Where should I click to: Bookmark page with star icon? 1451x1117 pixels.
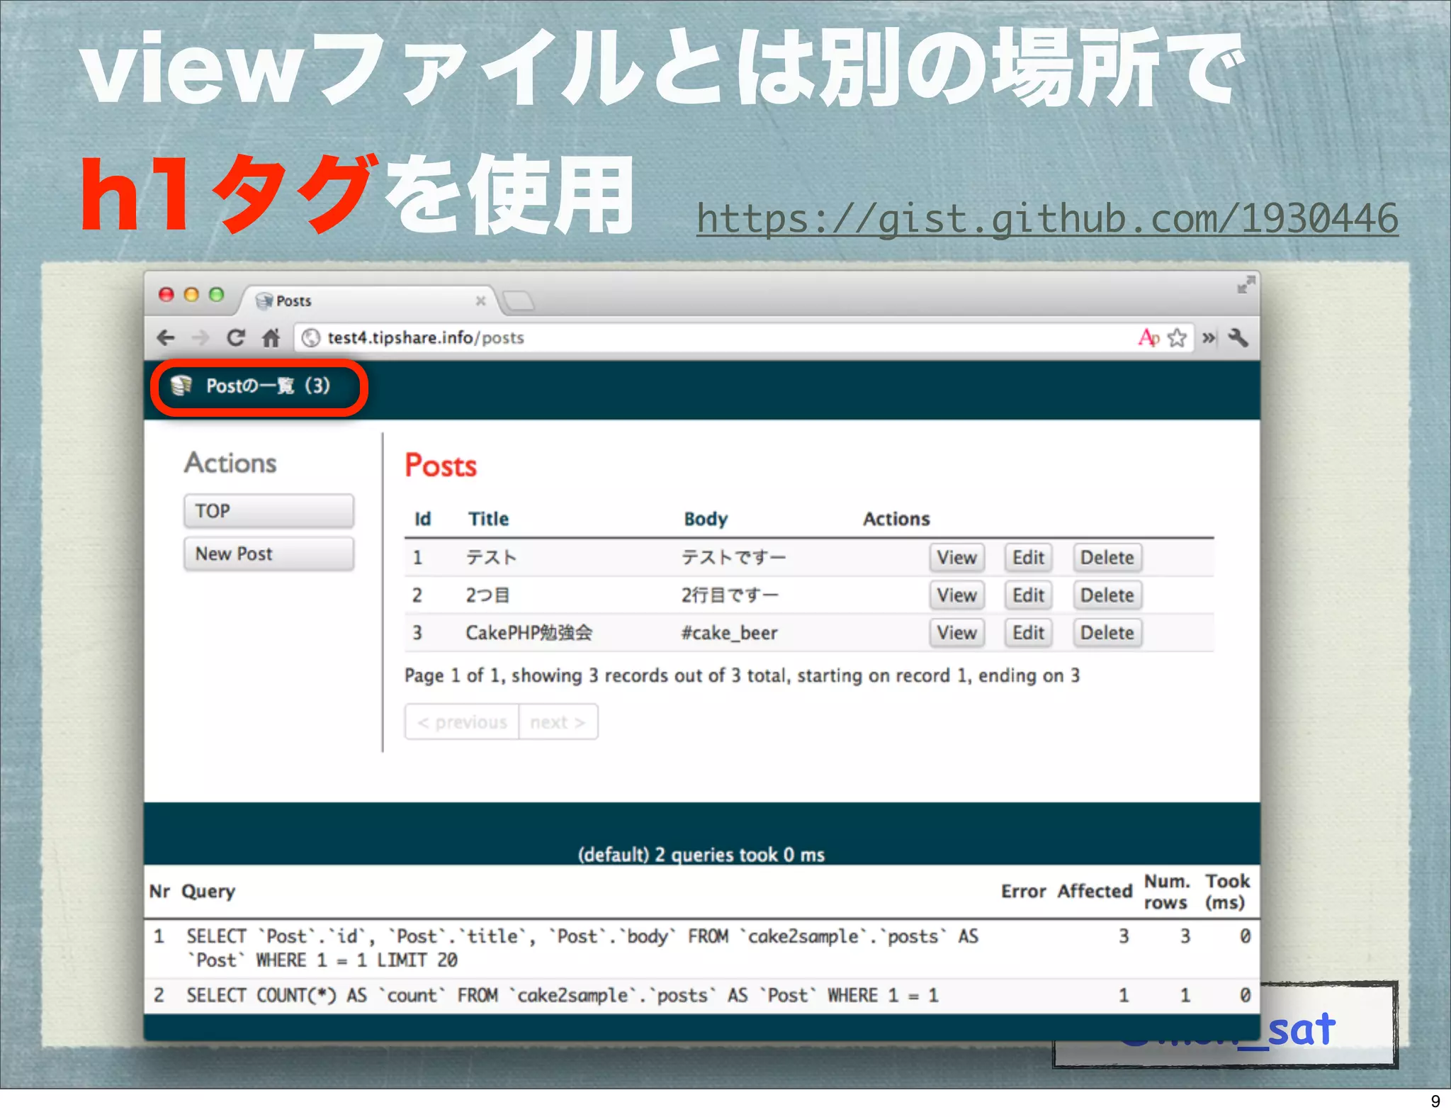1177,338
